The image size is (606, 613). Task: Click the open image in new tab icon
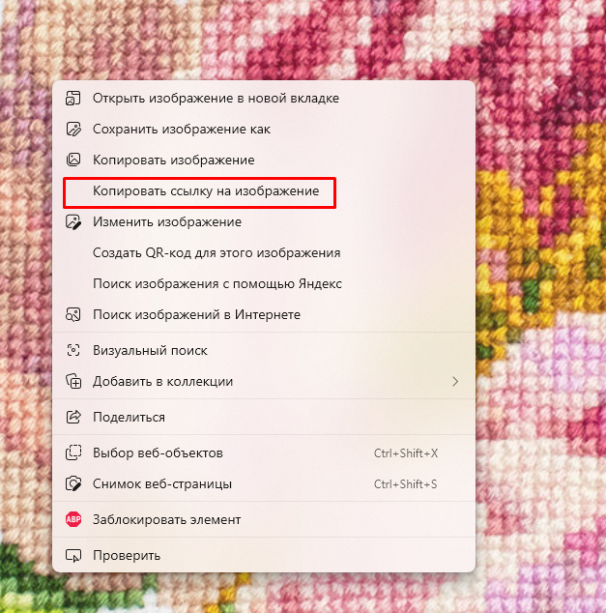pyautogui.click(x=72, y=98)
